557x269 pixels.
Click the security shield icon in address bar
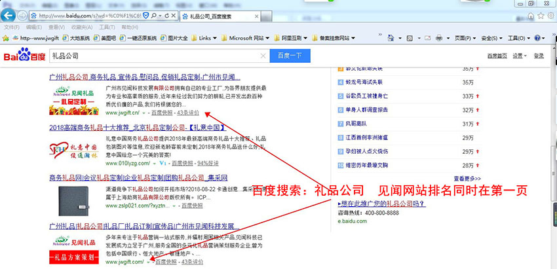coord(145,16)
